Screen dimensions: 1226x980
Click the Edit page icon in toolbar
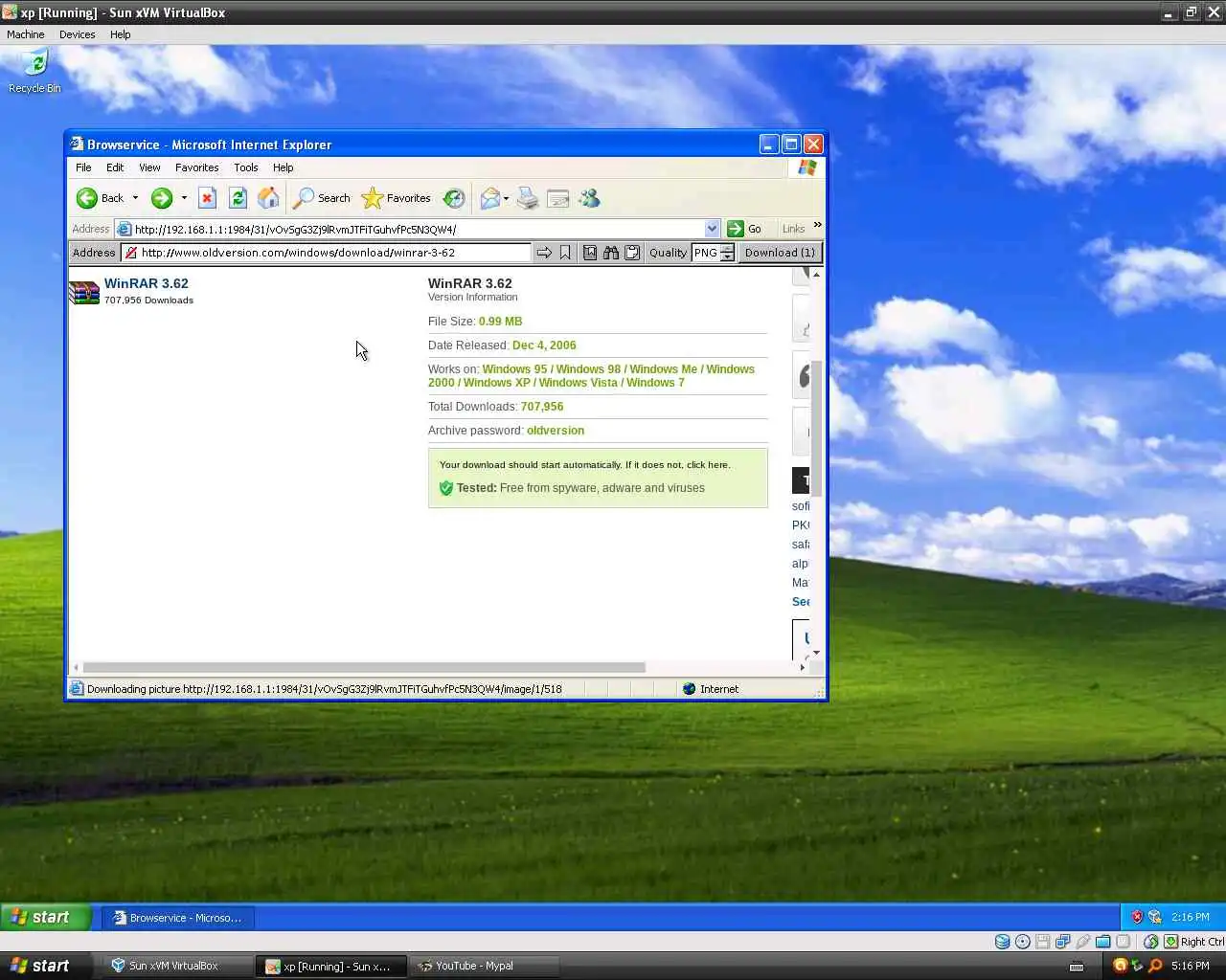[558, 198]
